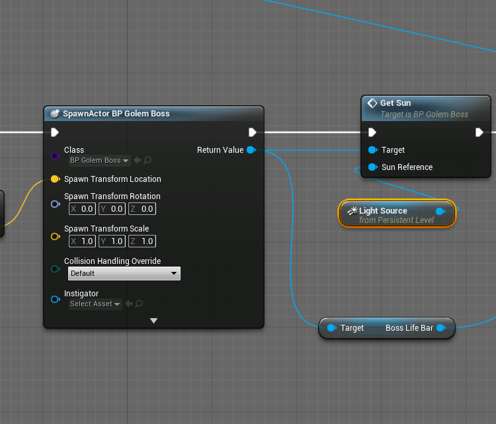Click the Get Sun output execution pin
The height and width of the screenshot is (424, 496).
pos(479,132)
